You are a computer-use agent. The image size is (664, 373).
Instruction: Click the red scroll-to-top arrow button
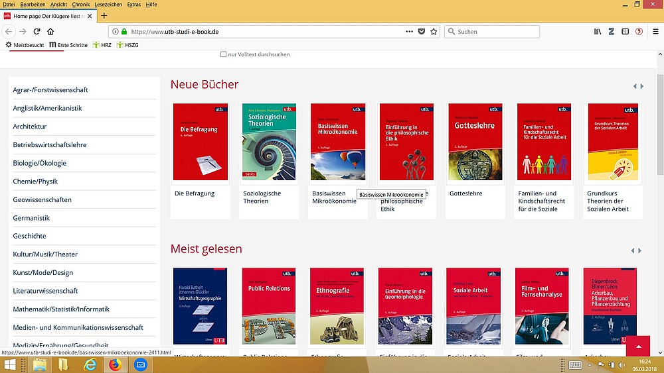coord(638,346)
